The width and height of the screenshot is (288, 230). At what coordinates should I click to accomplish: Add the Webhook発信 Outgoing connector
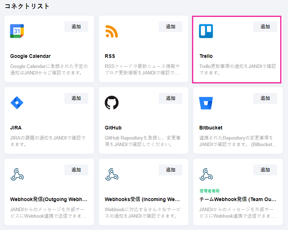pyautogui.click(x=76, y=170)
